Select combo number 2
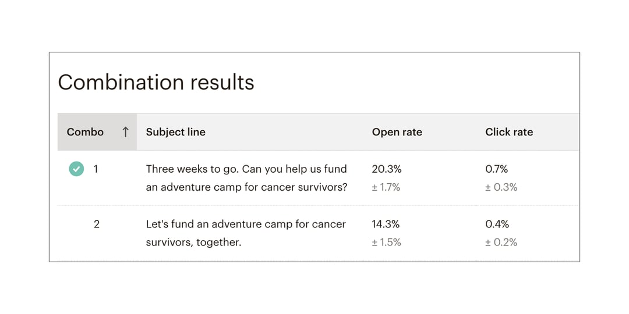The image size is (629, 314). pos(97,224)
